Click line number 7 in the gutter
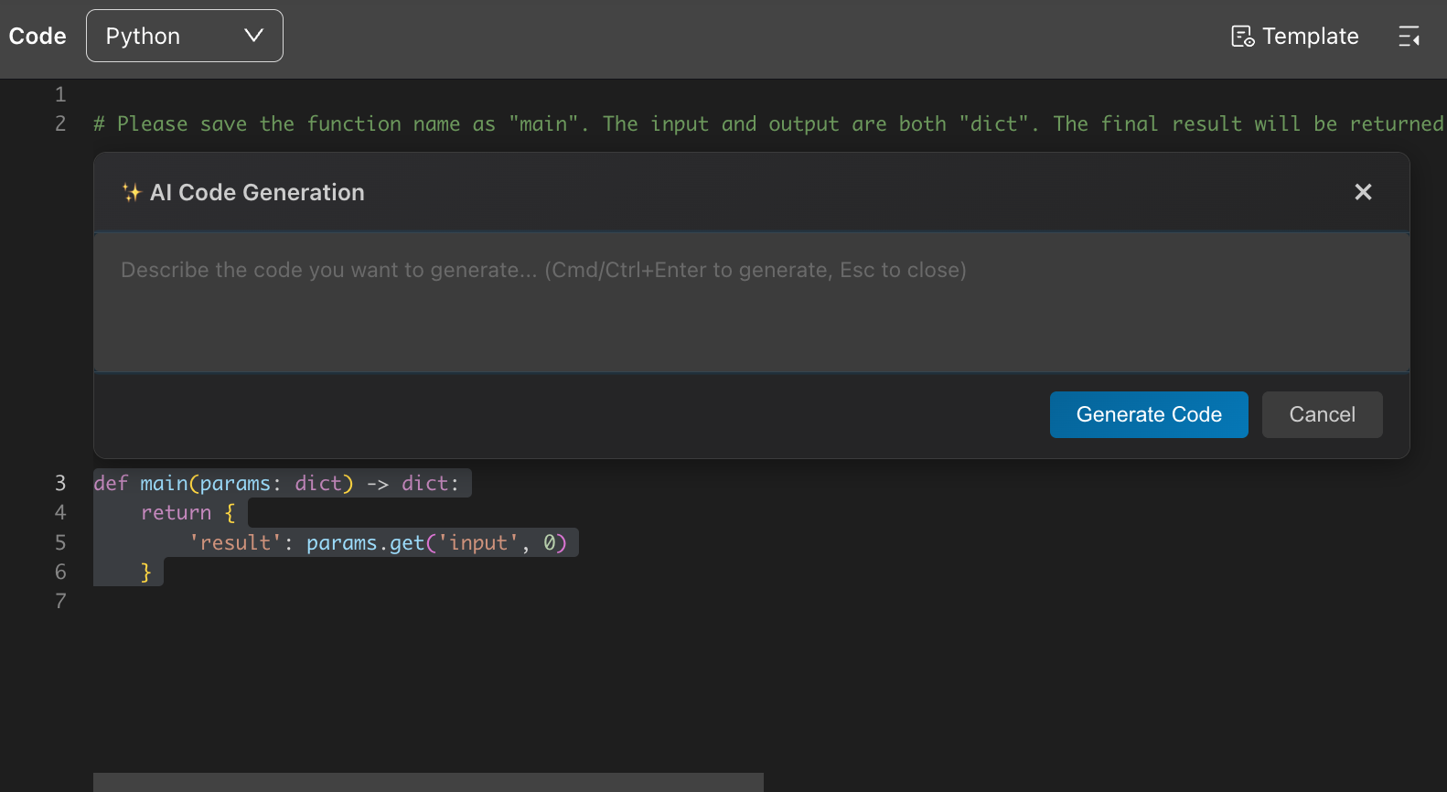1447x792 pixels. (x=60, y=601)
